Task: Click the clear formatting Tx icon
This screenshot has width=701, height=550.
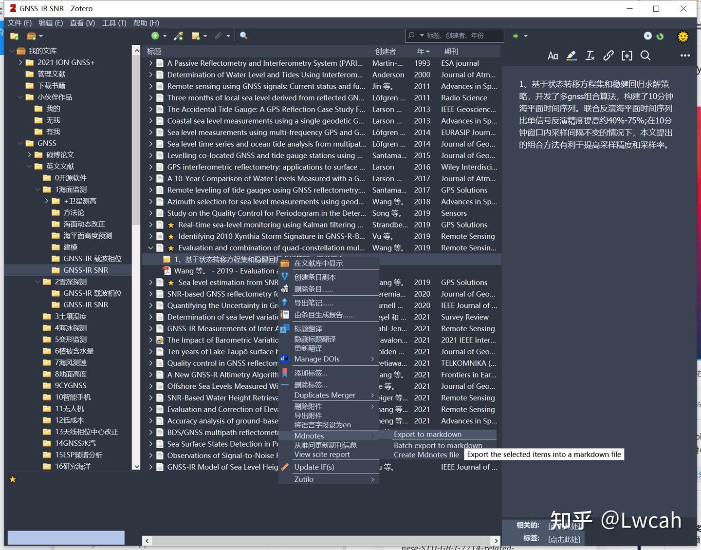Action: pyautogui.click(x=590, y=56)
